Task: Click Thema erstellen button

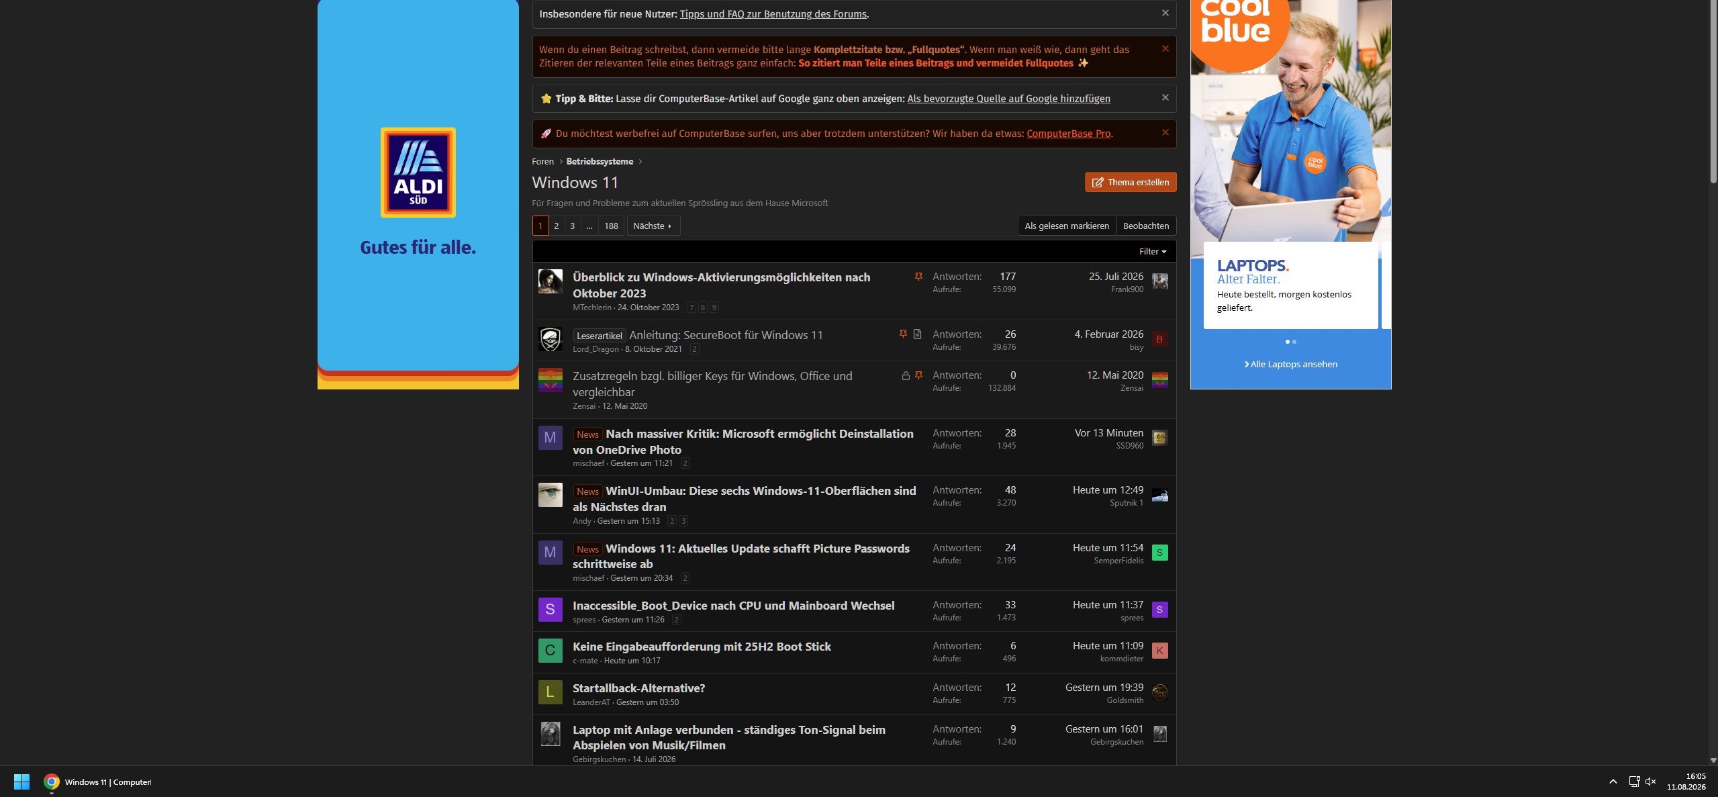Action: pyautogui.click(x=1130, y=182)
